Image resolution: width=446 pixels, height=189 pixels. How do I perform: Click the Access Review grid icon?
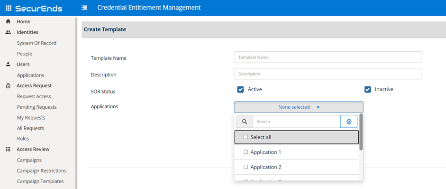pos(8,150)
